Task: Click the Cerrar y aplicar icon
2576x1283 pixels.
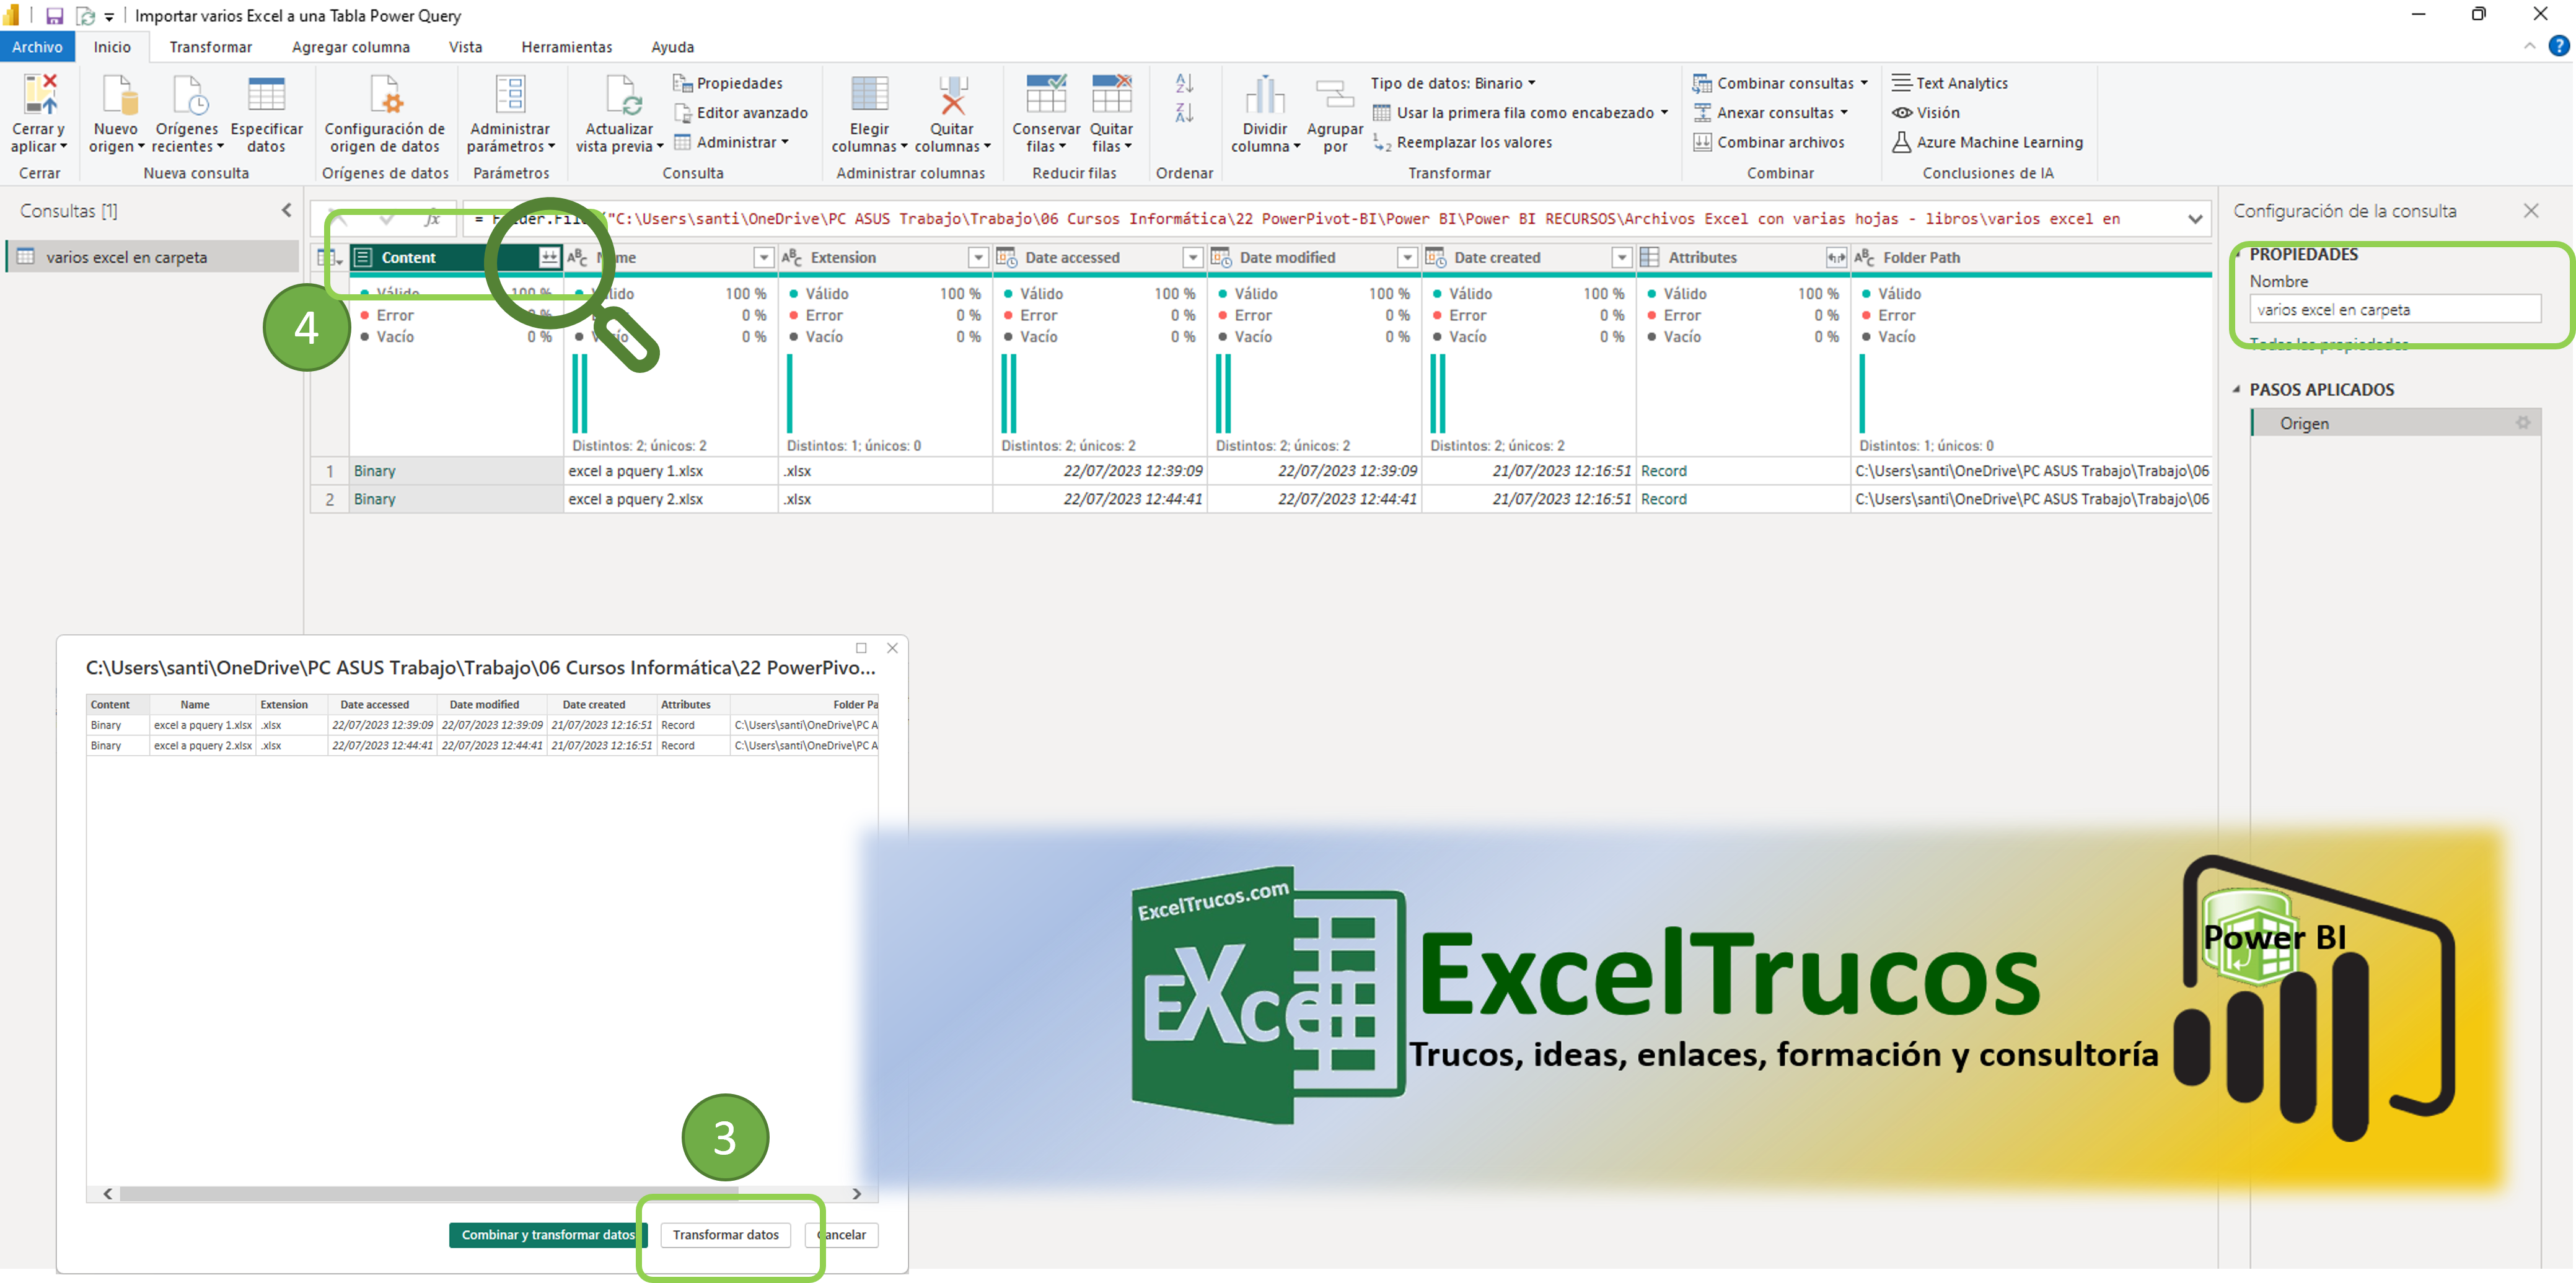Action: tap(39, 95)
